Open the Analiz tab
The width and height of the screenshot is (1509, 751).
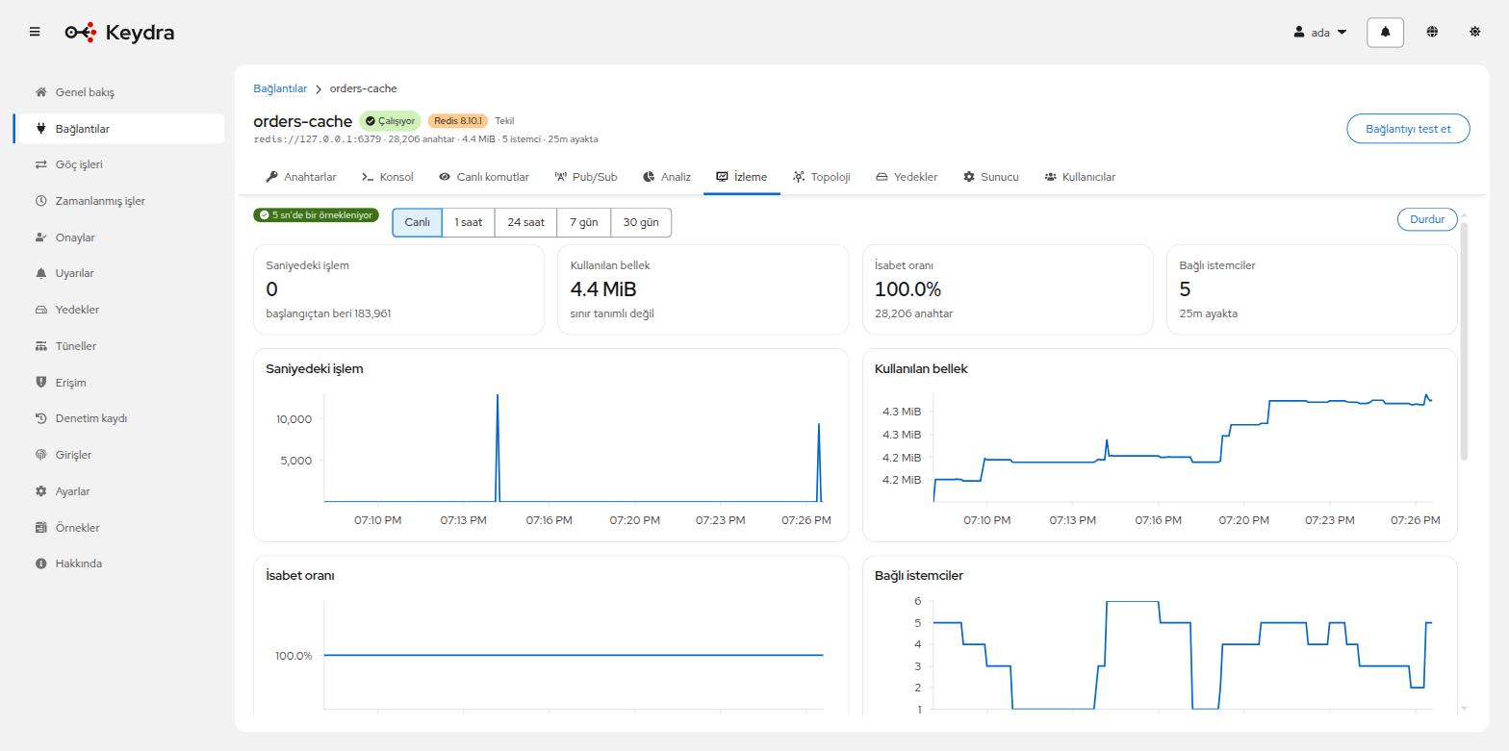pyautogui.click(x=667, y=177)
